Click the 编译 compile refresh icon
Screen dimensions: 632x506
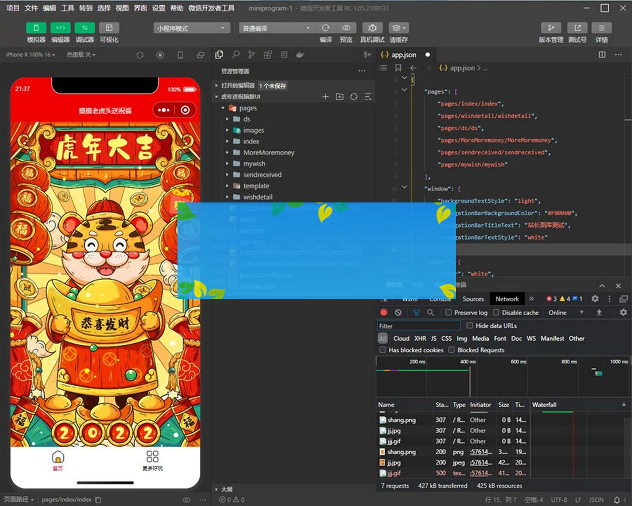(325, 28)
